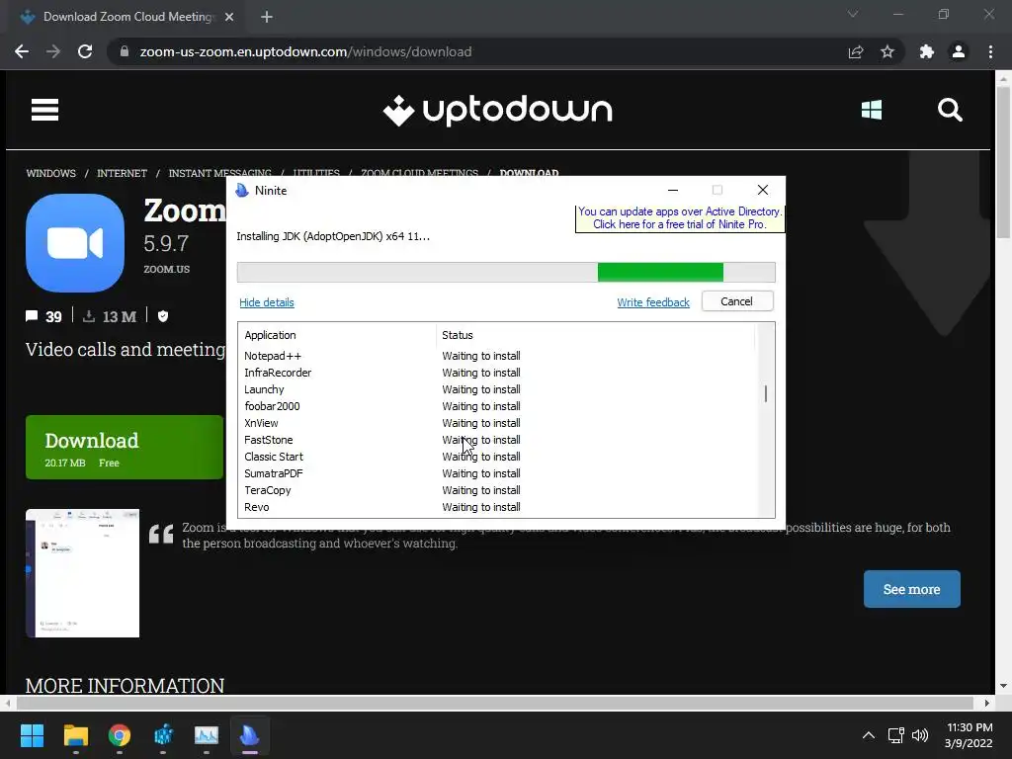
Task: Bookmark this page with the star
Action: coord(887,51)
